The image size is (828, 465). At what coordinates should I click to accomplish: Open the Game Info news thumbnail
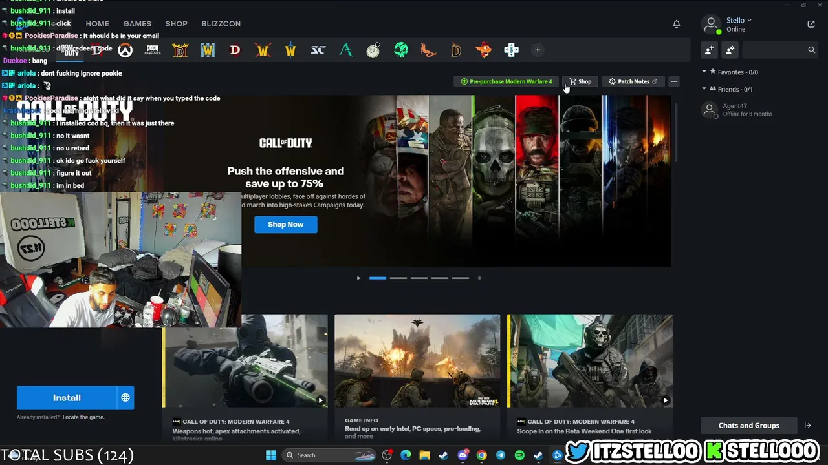tap(417, 361)
